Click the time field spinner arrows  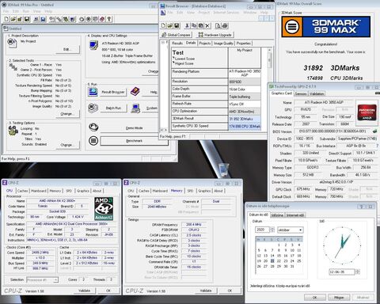click(357, 272)
